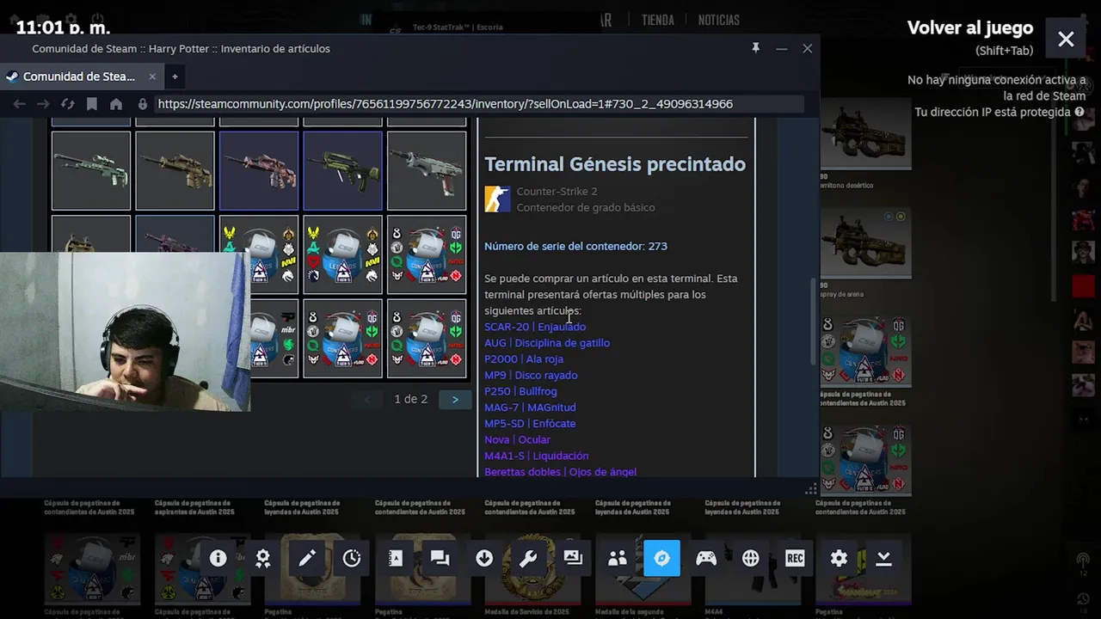The height and width of the screenshot is (619, 1101).
Task: Bookmark the current inventory page
Action: coord(92,104)
